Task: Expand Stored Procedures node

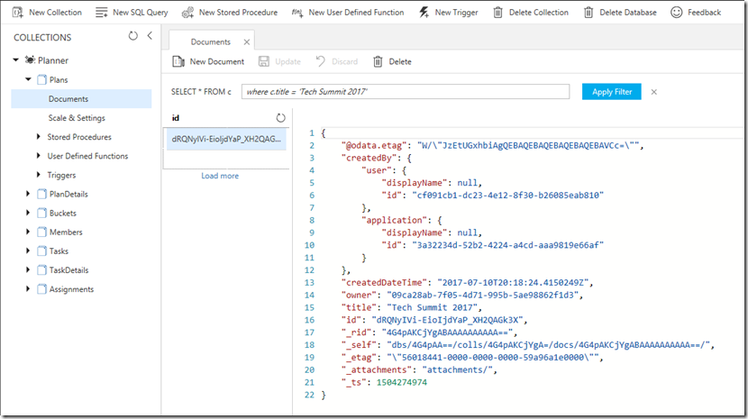Action: pos(39,137)
